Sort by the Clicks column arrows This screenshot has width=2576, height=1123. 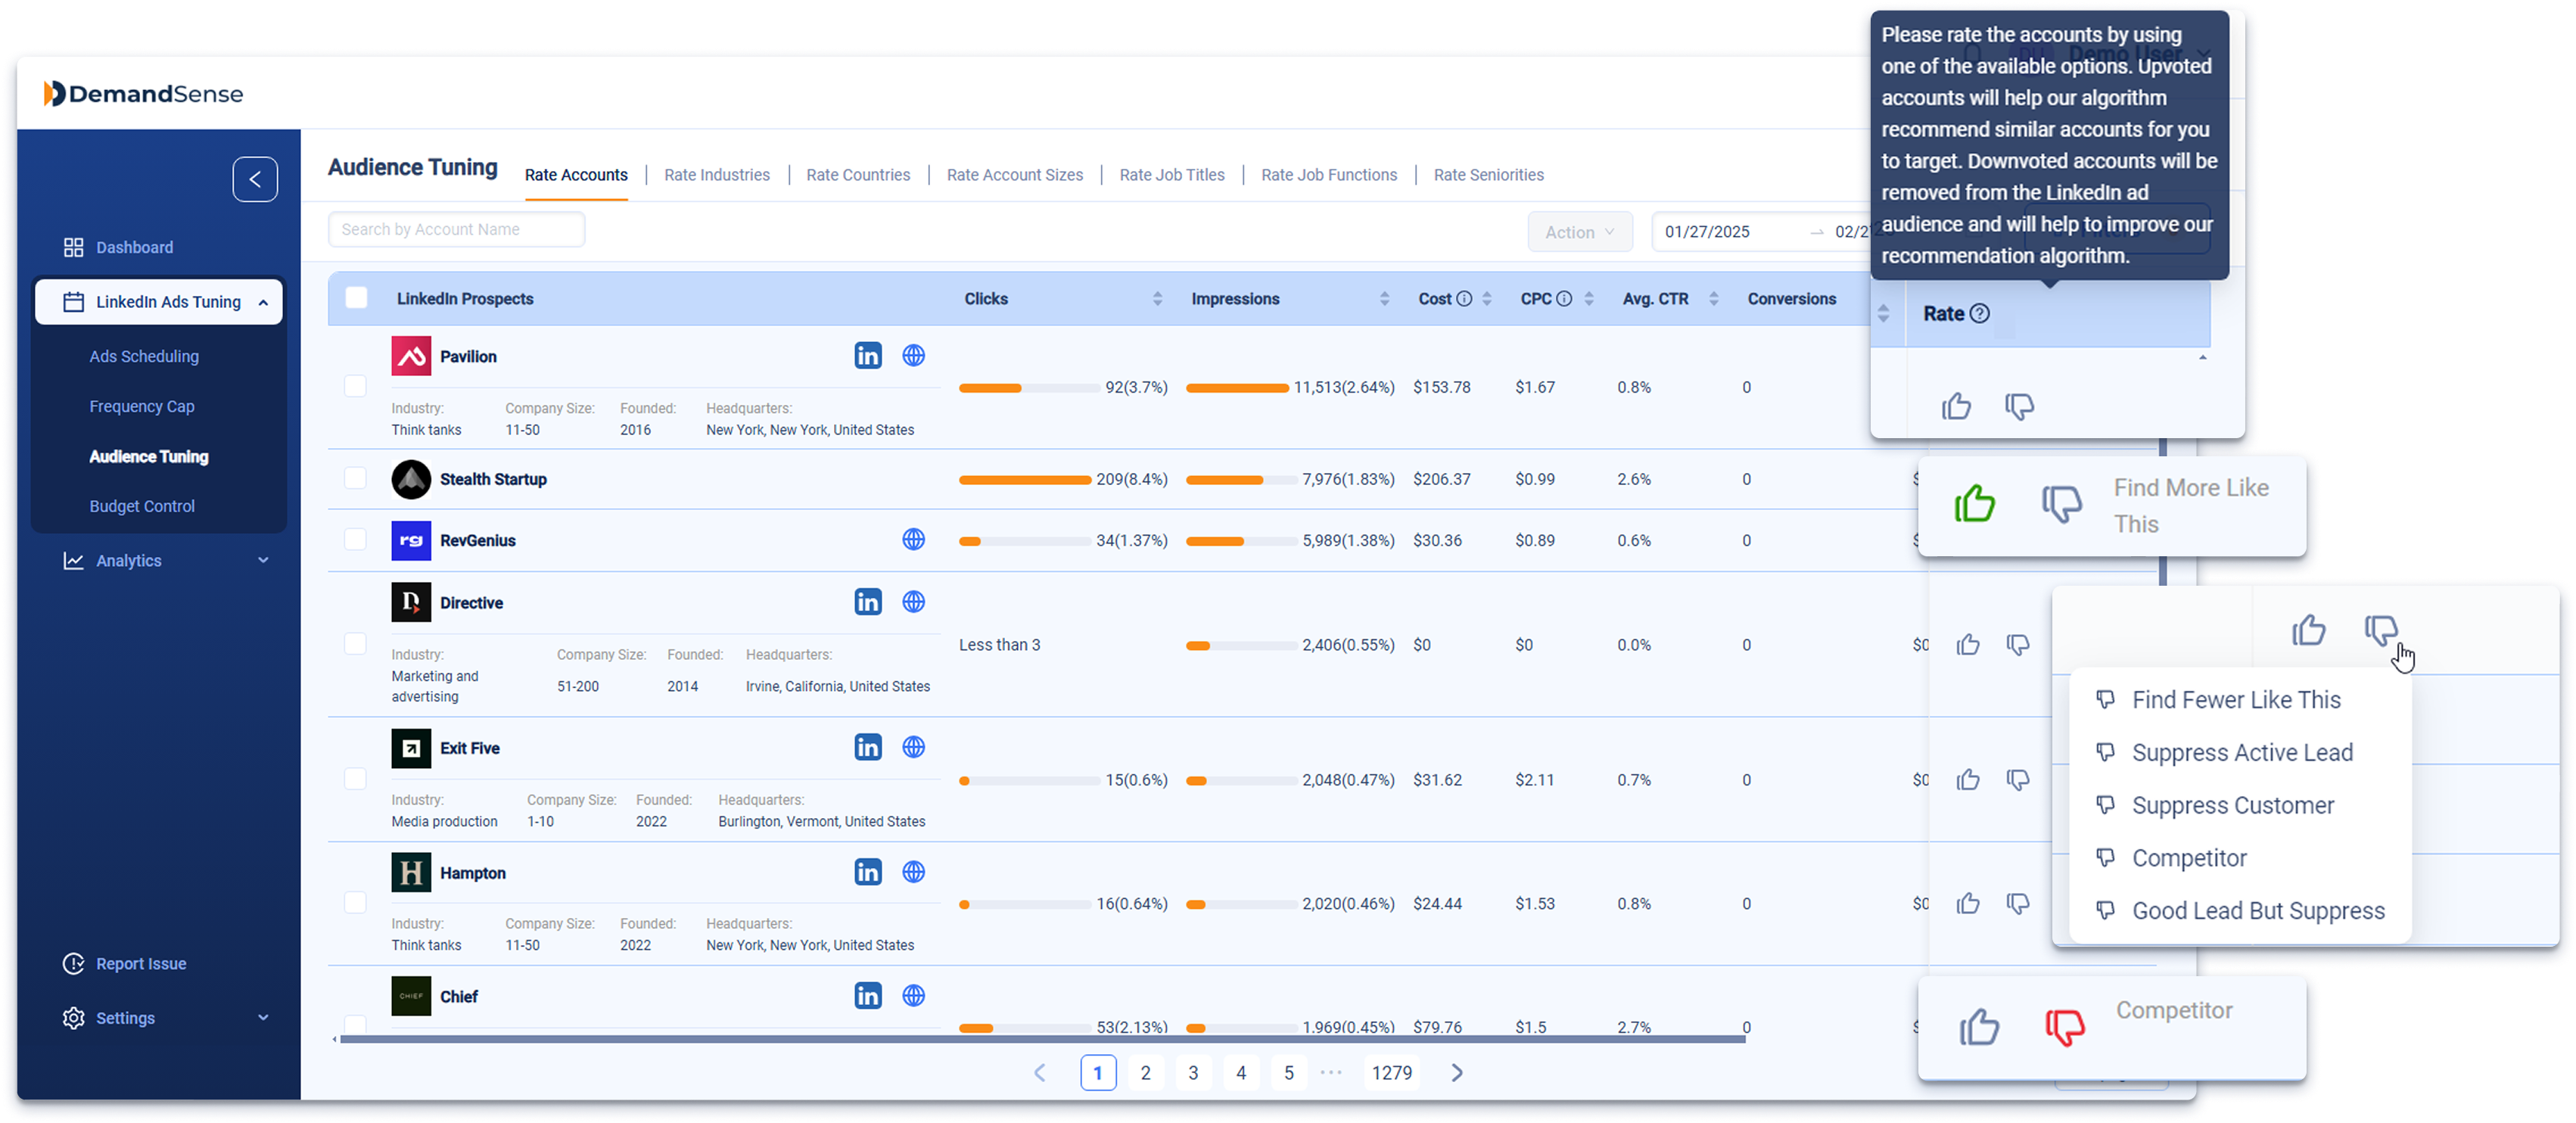click(x=1157, y=298)
